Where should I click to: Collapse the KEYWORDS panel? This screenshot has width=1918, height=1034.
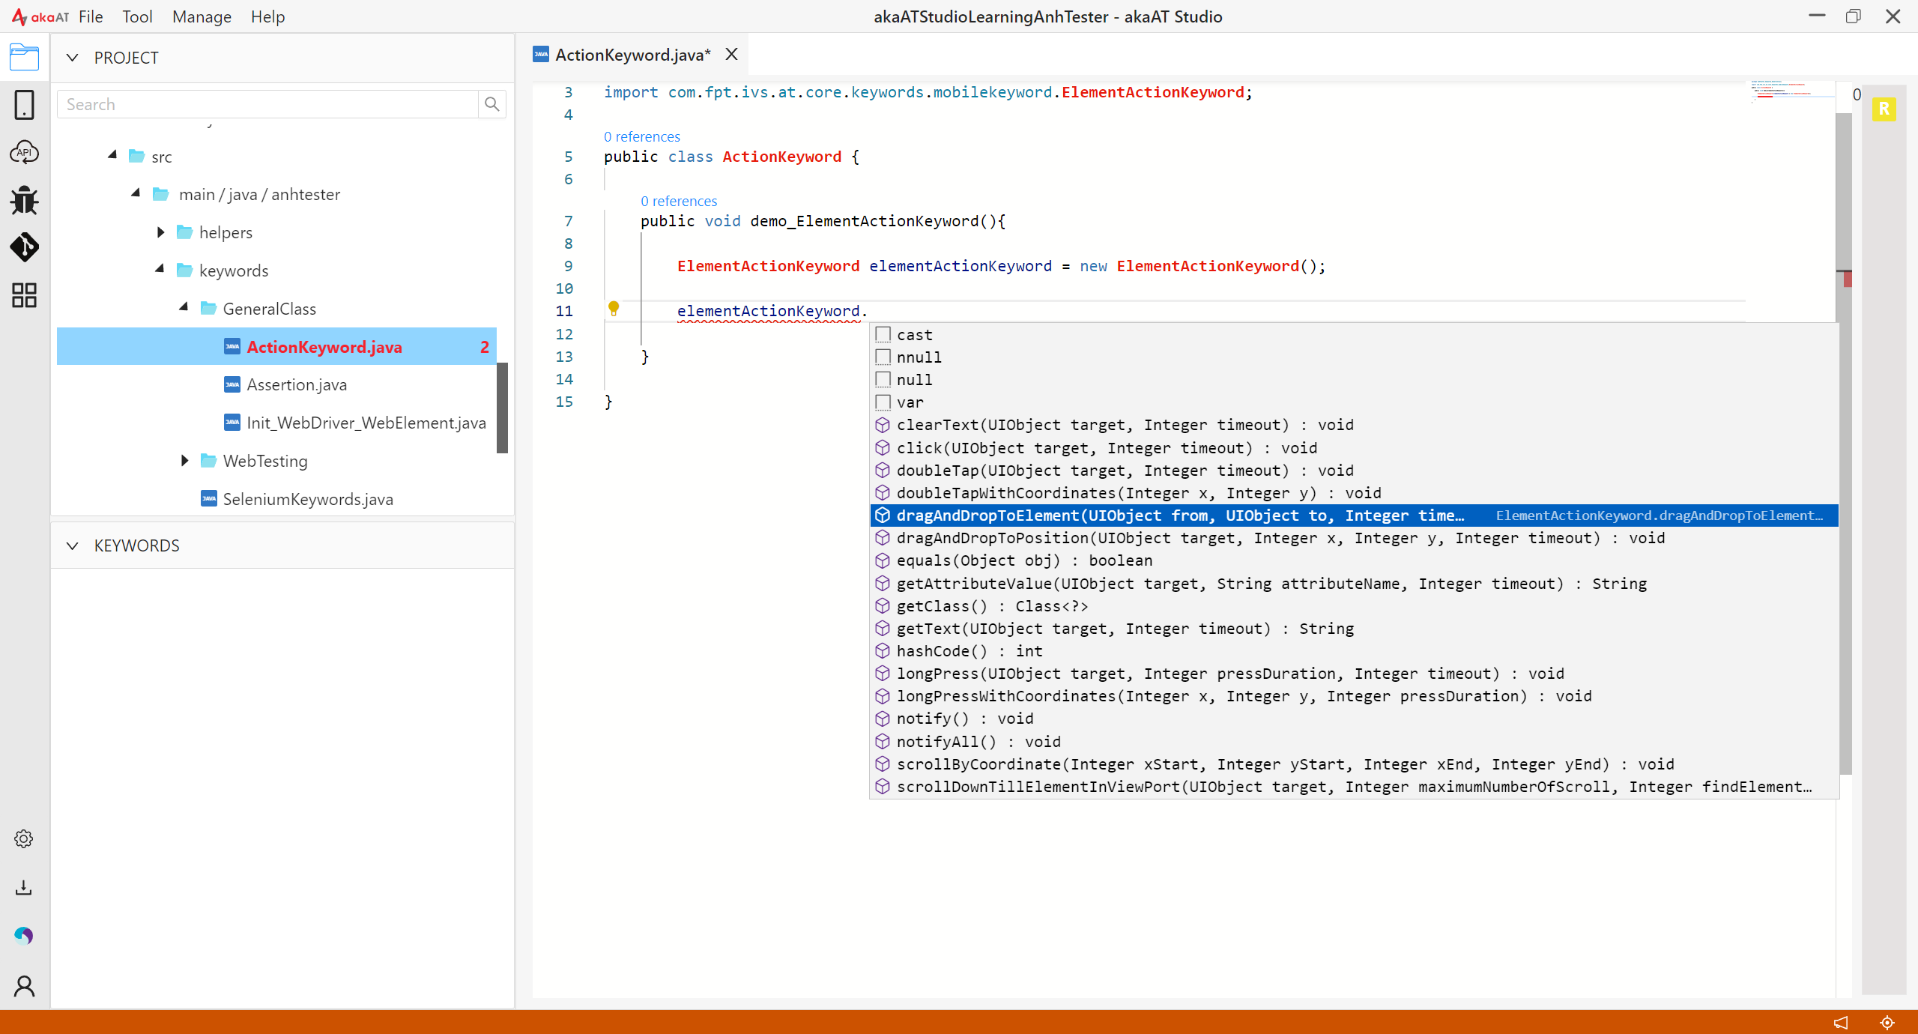(72, 545)
